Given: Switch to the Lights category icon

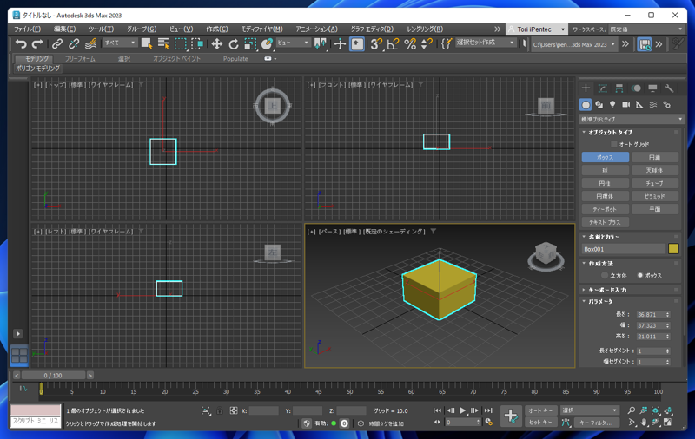Looking at the screenshot, I should [612, 105].
